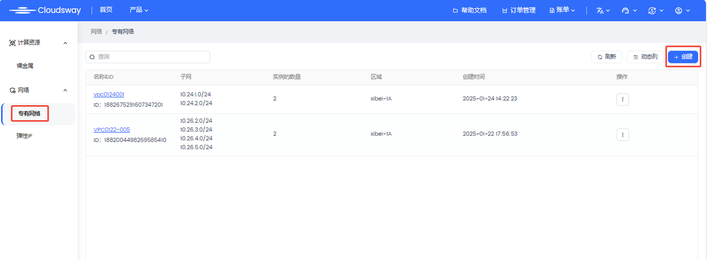The image size is (707, 260).
Task: Open the user account avatar icon
Action: tap(679, 10)
